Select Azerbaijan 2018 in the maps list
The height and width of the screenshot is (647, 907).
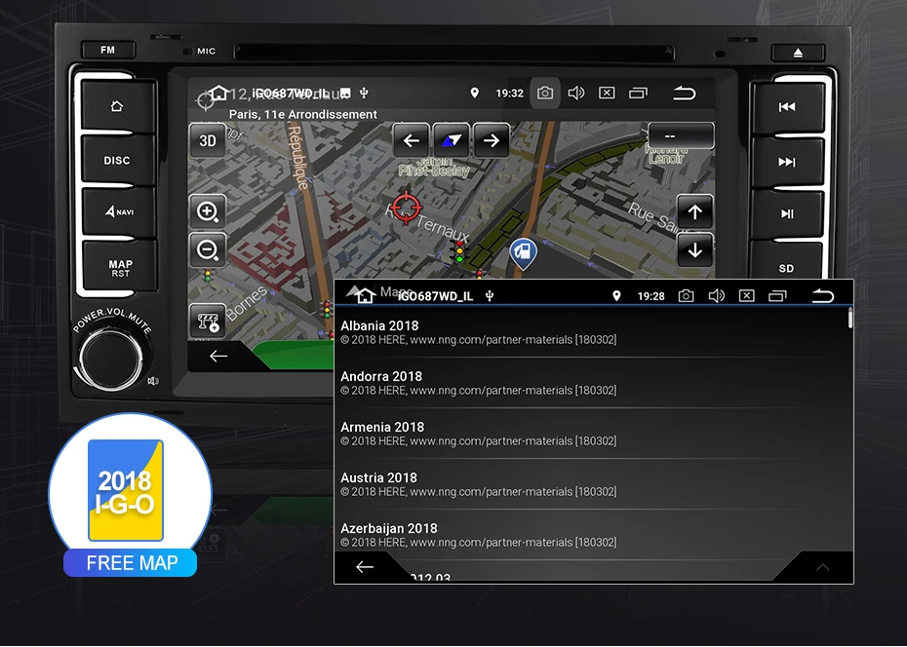point(591,535)
